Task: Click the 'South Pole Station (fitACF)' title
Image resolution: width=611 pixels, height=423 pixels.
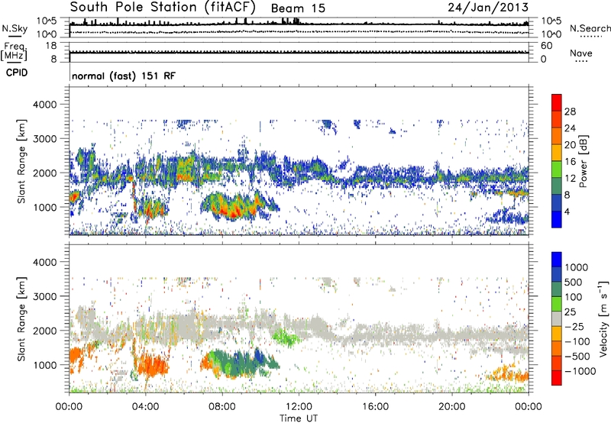Action: (x=163, y=8)
